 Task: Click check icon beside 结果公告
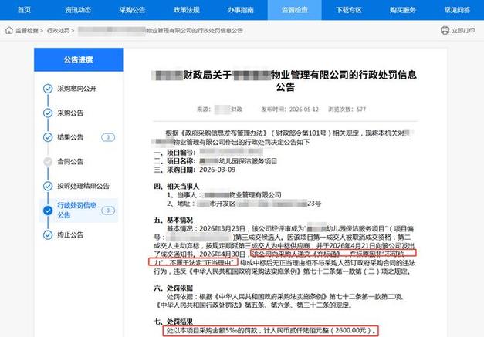[48, 137]
